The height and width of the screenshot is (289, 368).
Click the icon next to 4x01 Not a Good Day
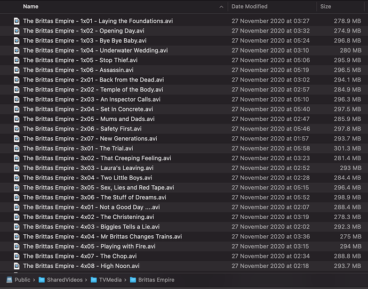click(x=17, y=207)
